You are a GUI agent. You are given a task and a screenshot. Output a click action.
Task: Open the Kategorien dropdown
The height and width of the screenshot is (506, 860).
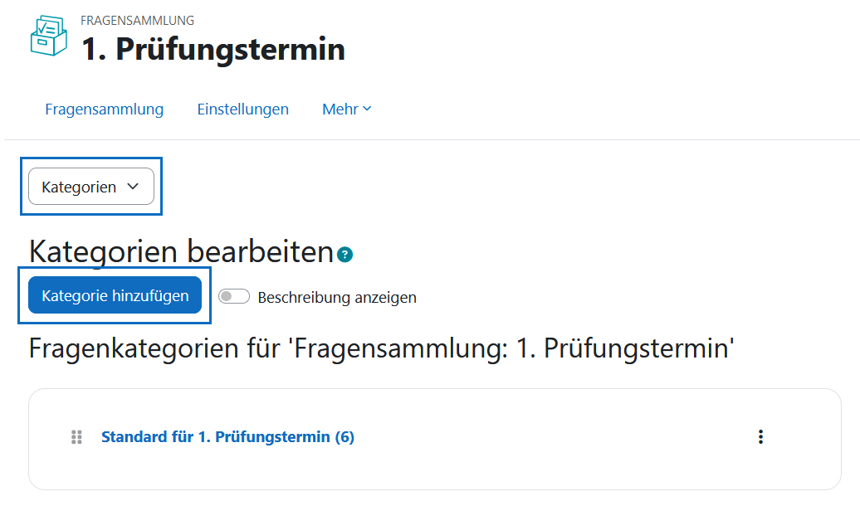click(x=91, y=187)
